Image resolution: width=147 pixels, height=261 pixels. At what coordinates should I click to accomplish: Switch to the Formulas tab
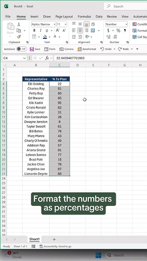click(x=84, y=16)
